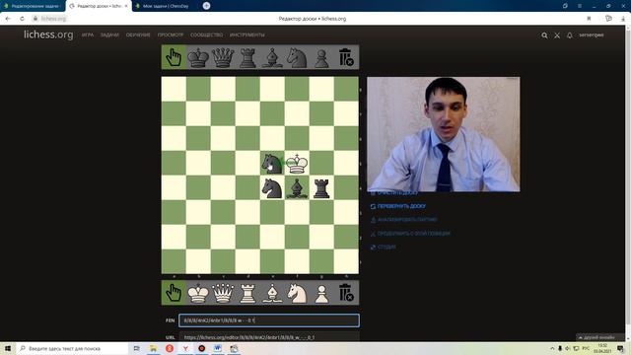Select the black king from top palette
Viewport: 631px width, 355px height.
pyautogui.click(x=198, y=57)
